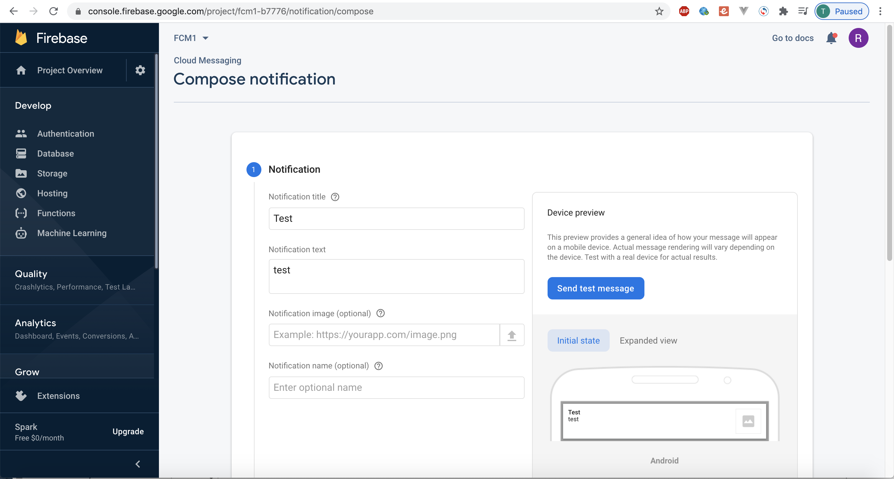Open help icon beside Notification name

[x=378, y=366]
